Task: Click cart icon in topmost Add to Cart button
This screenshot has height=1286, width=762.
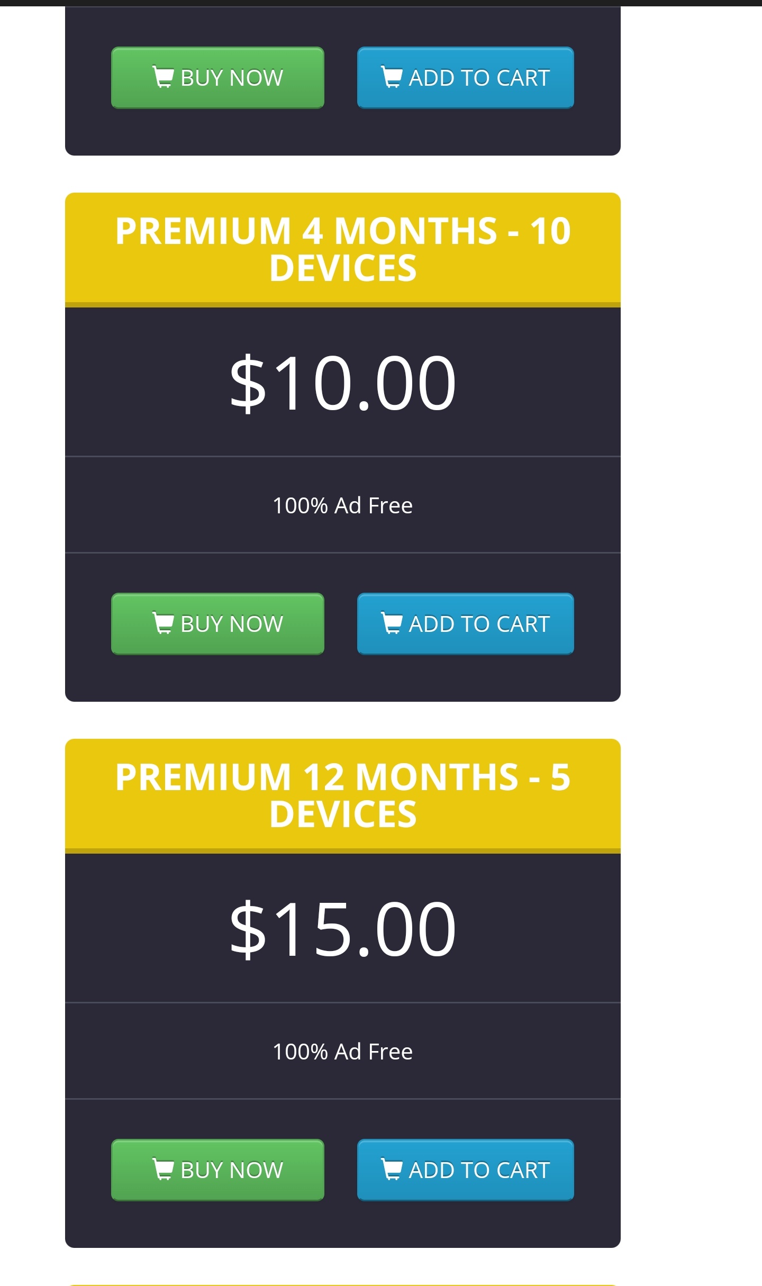Action: click(392, 77)
